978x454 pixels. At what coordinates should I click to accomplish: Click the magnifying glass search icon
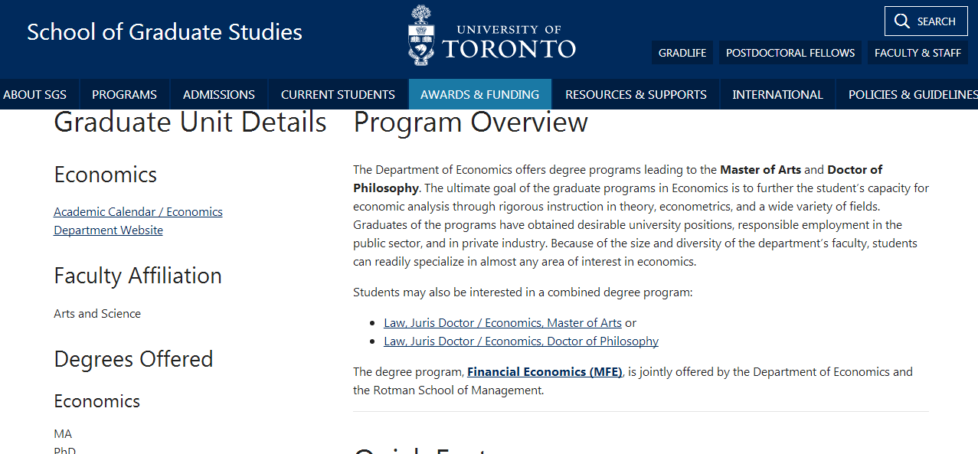(x=901, y=21)
